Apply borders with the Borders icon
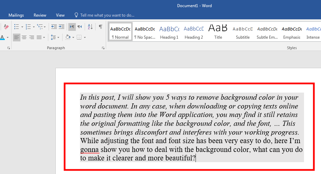This screenshot has width=321, height=174. click(79, 37)
